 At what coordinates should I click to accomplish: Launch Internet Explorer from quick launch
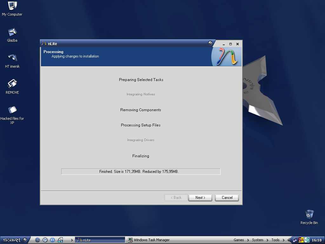coord(37,240)
